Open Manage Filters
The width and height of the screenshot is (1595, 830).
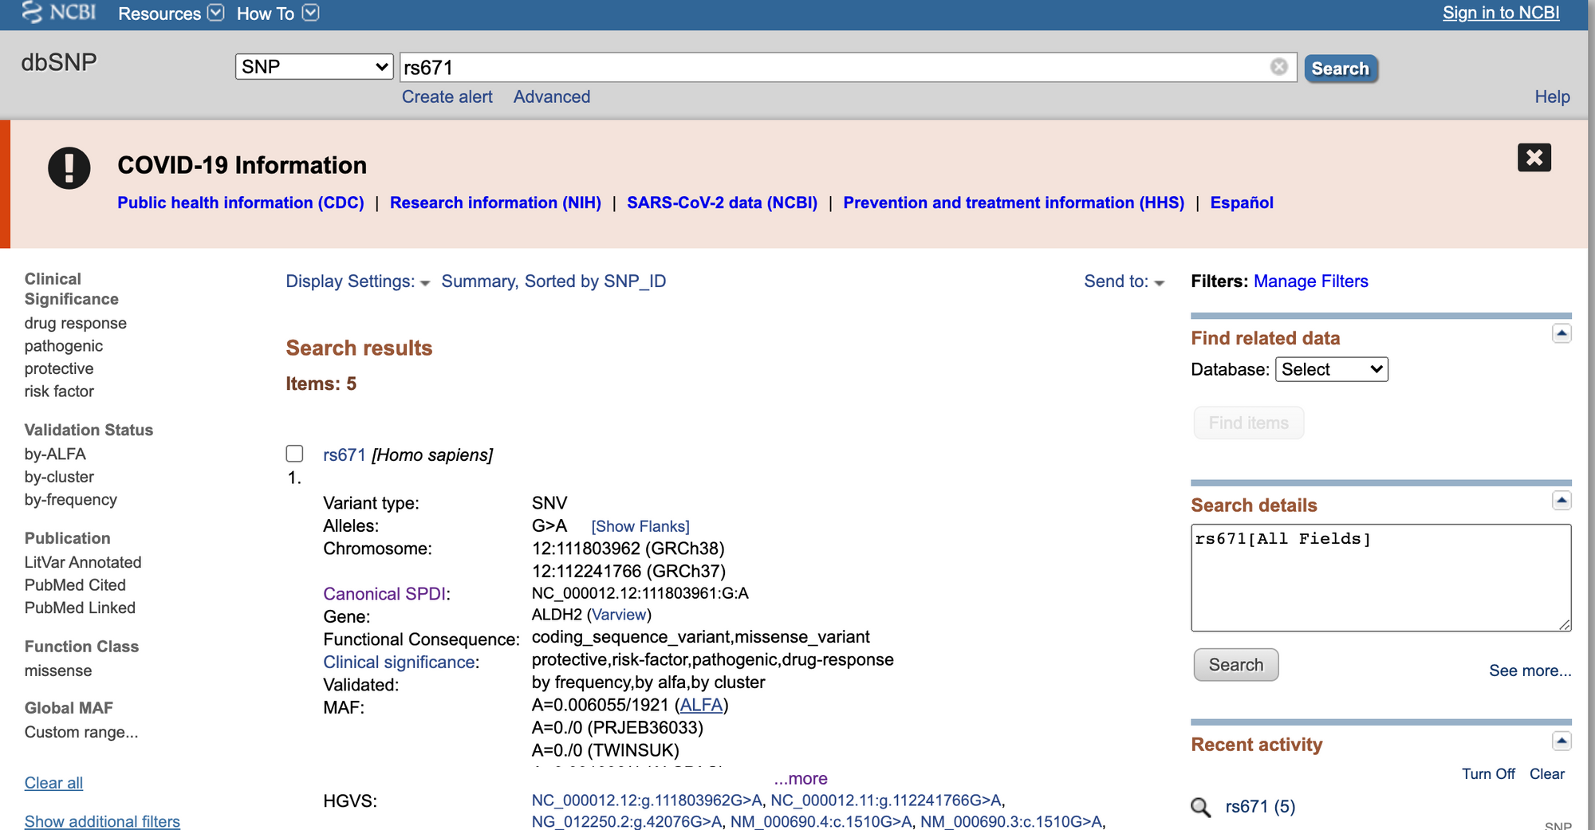(x=1310, y=281)
